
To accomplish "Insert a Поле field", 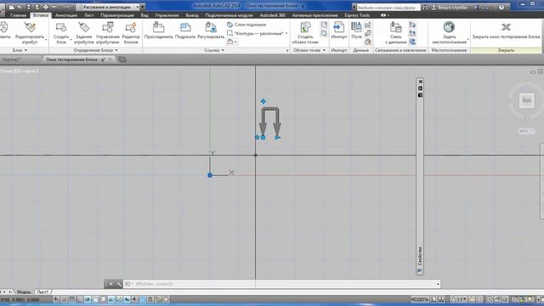I will pyautogui.click(x=356, y=31).
